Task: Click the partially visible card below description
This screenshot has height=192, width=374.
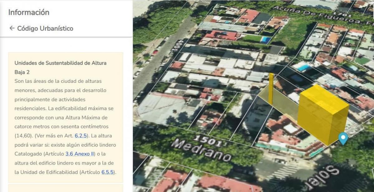Action: [65, 188]
